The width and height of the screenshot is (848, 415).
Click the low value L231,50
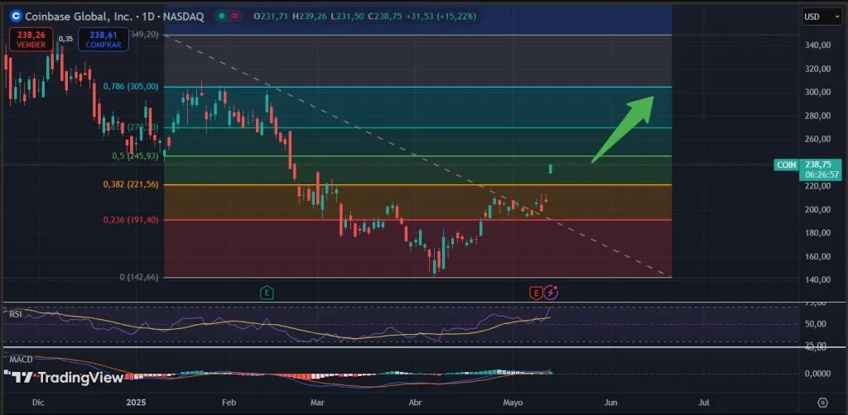click(347, 17)
